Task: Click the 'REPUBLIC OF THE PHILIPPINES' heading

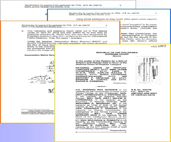Action: tap(117, 53)
